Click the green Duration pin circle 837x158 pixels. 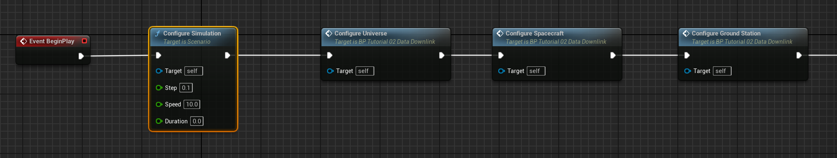click(x=159, y=121)
